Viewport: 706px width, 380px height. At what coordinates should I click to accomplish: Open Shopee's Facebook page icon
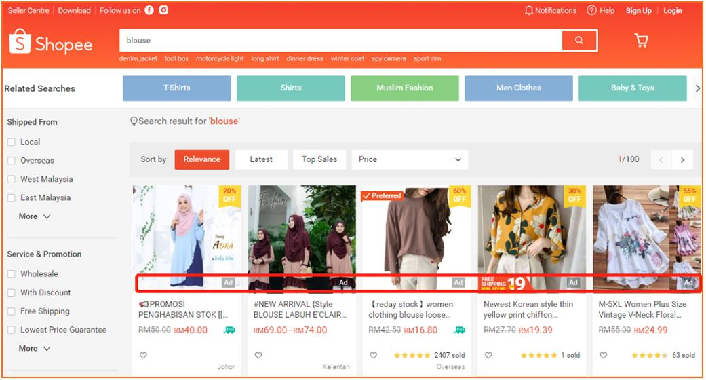pyautogui.click(x=149, y=10)
